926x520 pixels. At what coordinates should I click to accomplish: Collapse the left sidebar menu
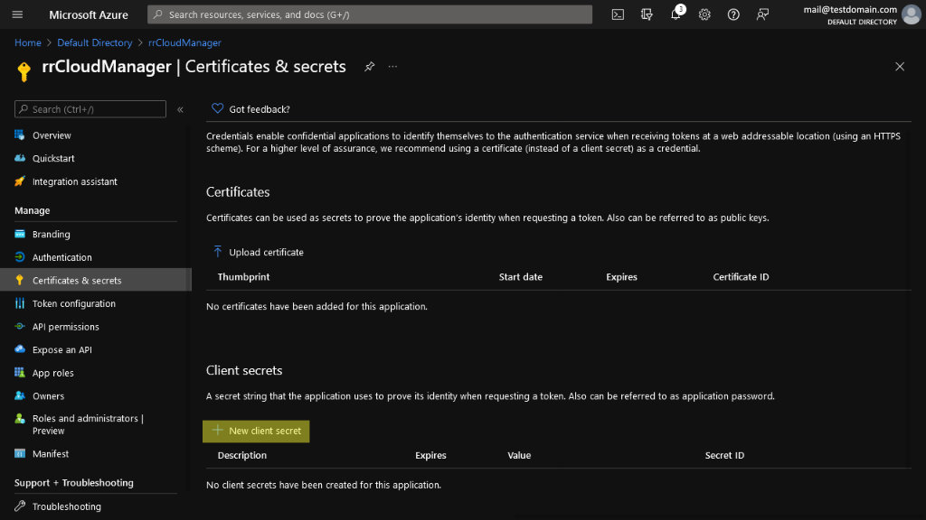[x=180, y=109]
